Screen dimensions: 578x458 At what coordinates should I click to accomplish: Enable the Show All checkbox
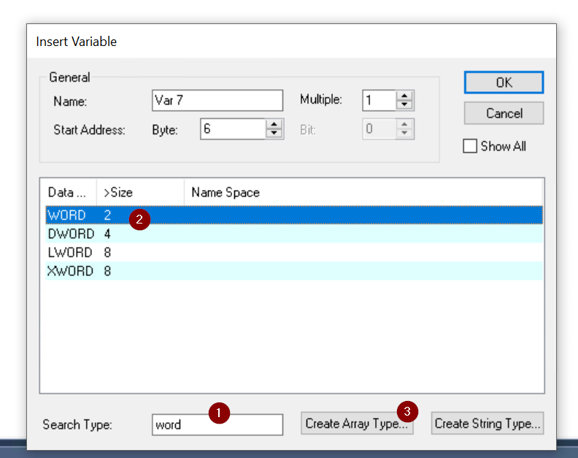[x=470, y=146]
